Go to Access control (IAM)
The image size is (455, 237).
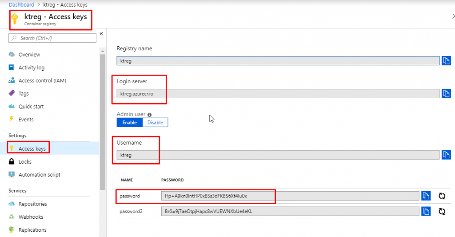[42, 80]
